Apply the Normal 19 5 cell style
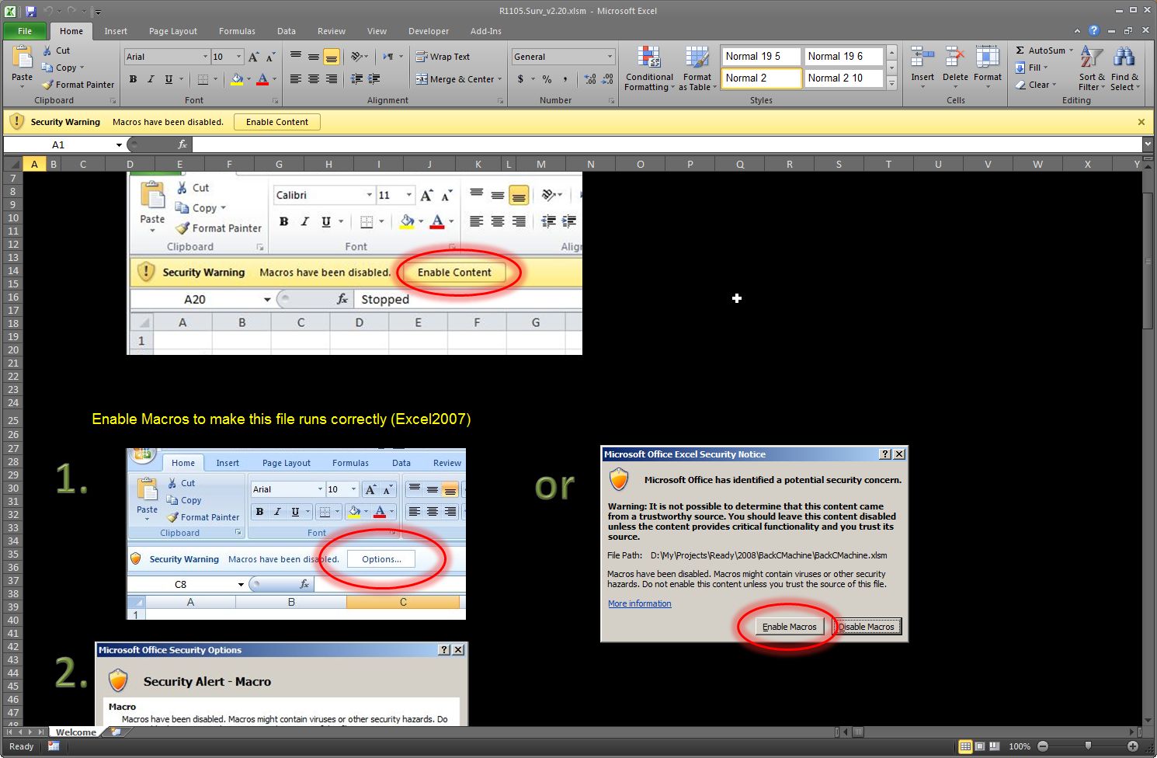This screenshot has width=1157, height=758. pos(760,56)
